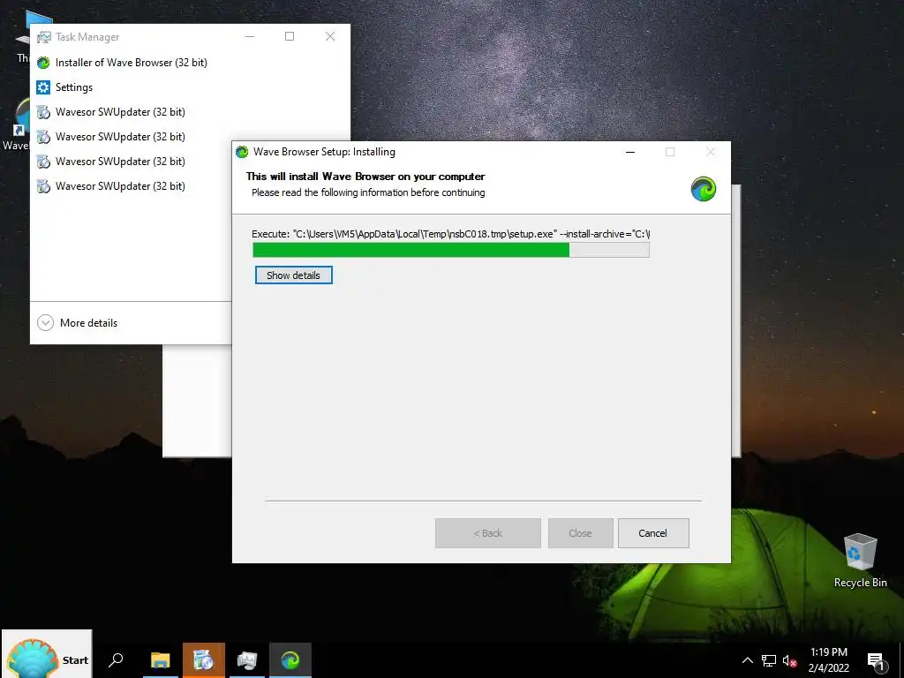Click Wave Browser Setup taskbar icon
The height and width of the screenshot is (678, 904).
[290, 660]
